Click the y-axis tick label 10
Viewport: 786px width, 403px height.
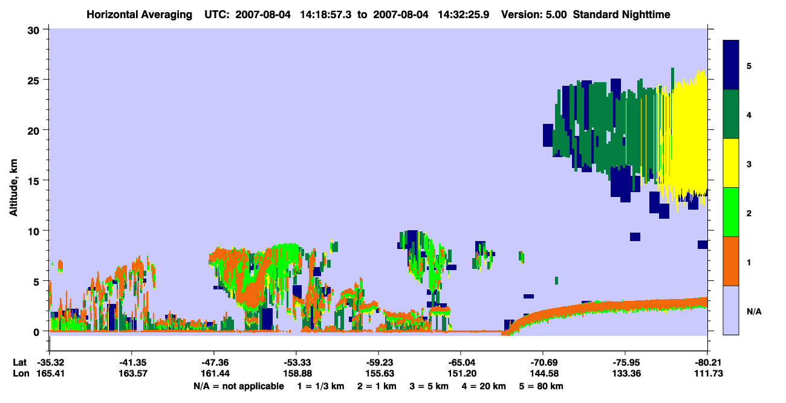tap(35, 231)
